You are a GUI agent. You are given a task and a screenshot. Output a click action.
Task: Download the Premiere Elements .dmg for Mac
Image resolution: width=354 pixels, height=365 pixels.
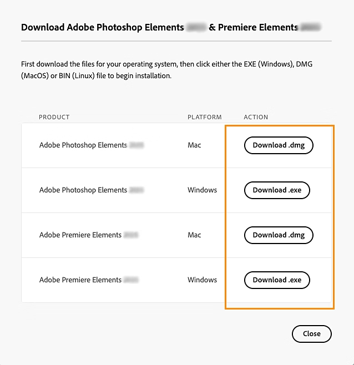point(279,235)
